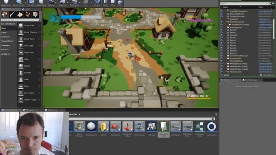The image size is (276, 155).
Task: Pick the Empty Actor placement item
Action: [29, 25]
